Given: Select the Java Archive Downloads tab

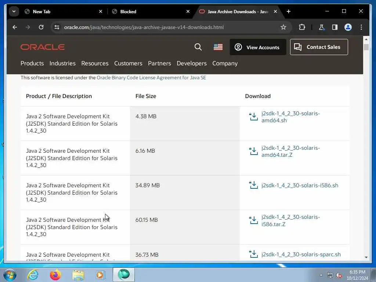Looking at the screenshot, I should click(238, 11).
